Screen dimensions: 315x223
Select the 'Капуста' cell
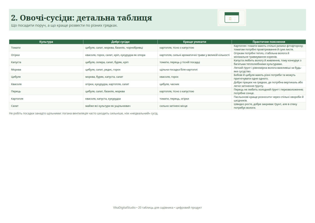coord(46,62)
